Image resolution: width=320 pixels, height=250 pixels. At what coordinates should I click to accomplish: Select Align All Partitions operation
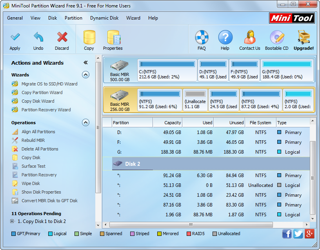38,132
